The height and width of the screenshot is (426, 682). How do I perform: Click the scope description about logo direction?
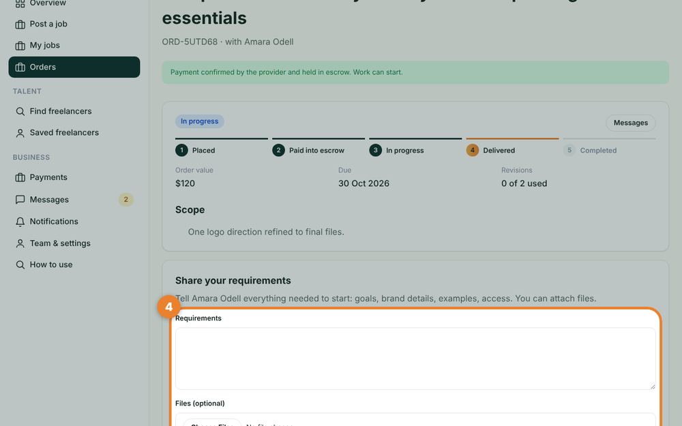[266, 232]
